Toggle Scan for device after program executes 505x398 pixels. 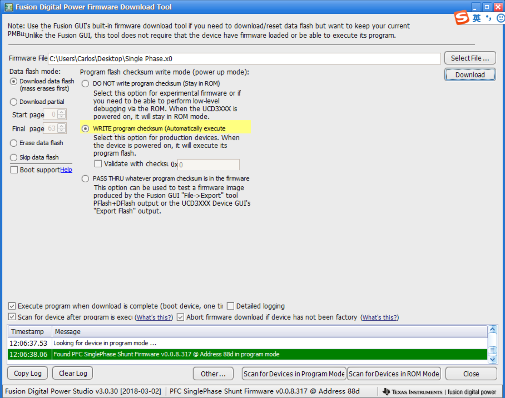tap(12, 317)
